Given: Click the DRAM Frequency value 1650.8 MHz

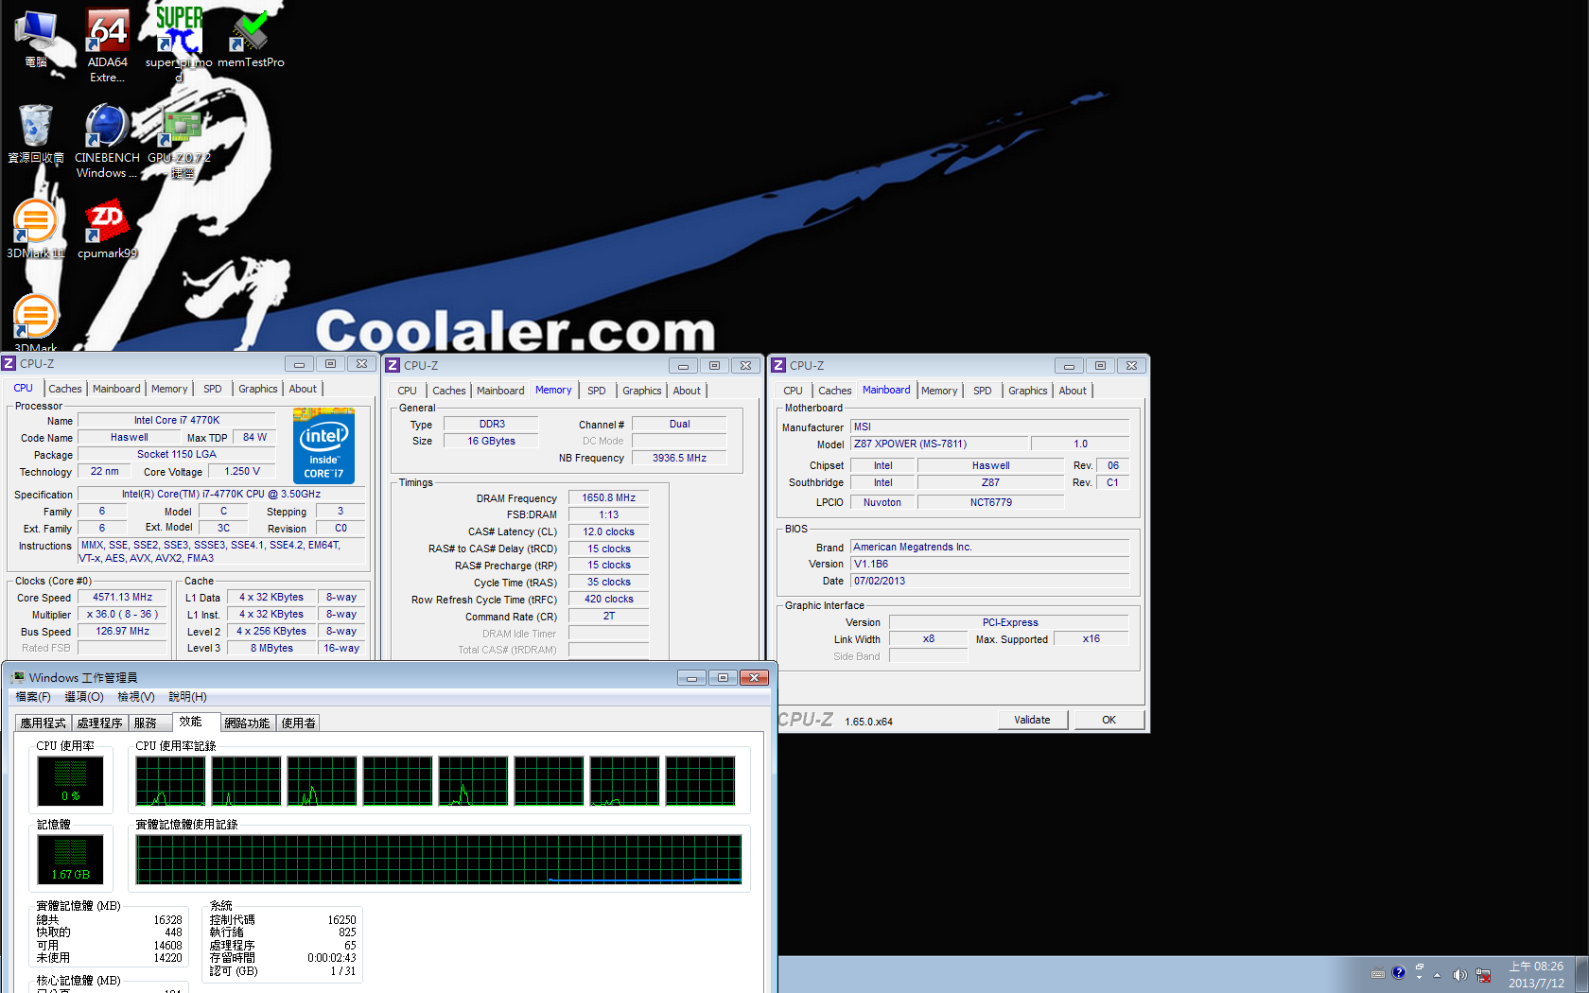Looking at the screenshot, I should click(608, 497).
